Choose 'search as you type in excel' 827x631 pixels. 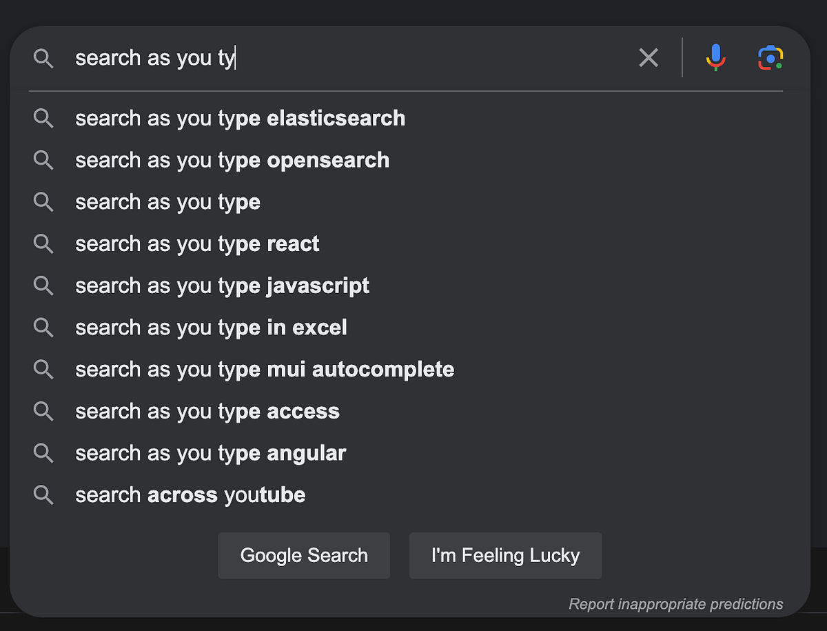[x=211, y=328]
